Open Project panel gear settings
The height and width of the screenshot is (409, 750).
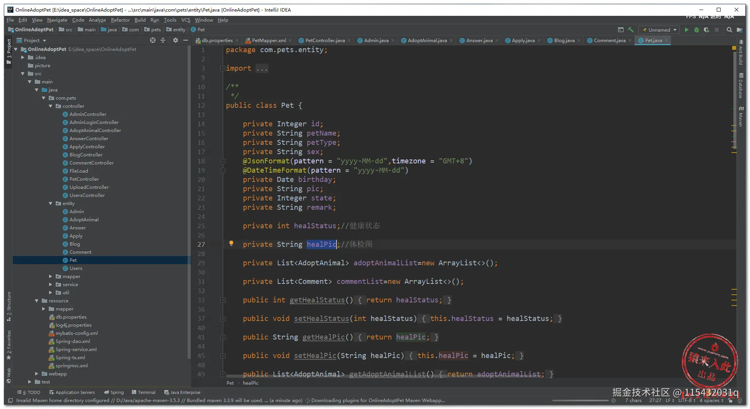pos(175,40)
